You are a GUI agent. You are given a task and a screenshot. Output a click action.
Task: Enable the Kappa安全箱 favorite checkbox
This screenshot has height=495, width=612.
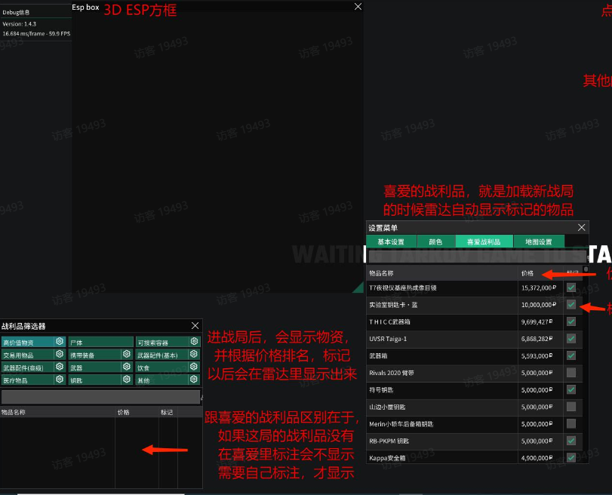pos(571,456)
